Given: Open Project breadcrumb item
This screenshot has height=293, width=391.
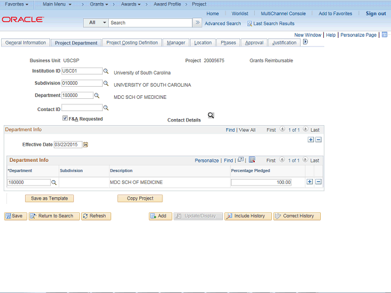Looking at the screenshot, I should click(199, 4).
